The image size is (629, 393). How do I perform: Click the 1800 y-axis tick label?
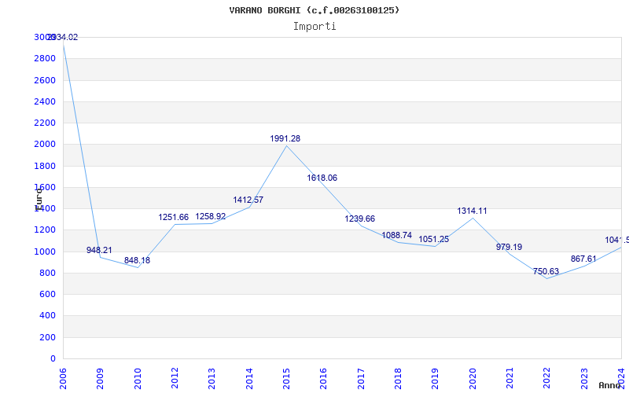pyautogui.click(x=45, y=166)
